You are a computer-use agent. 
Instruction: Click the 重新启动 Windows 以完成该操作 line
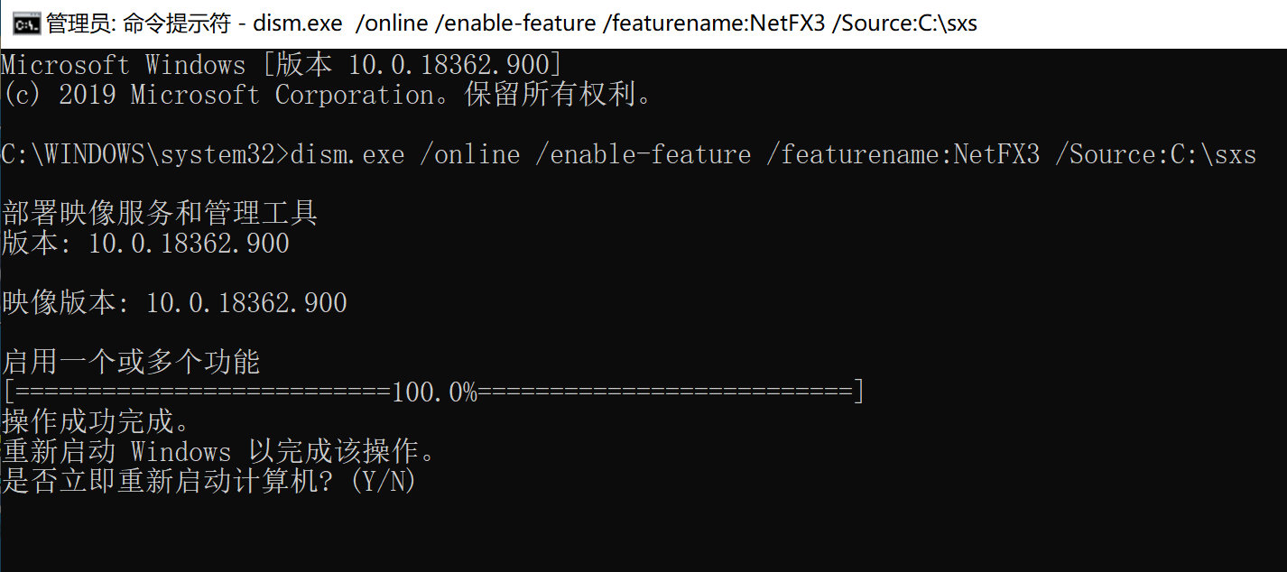coord(219,451)
